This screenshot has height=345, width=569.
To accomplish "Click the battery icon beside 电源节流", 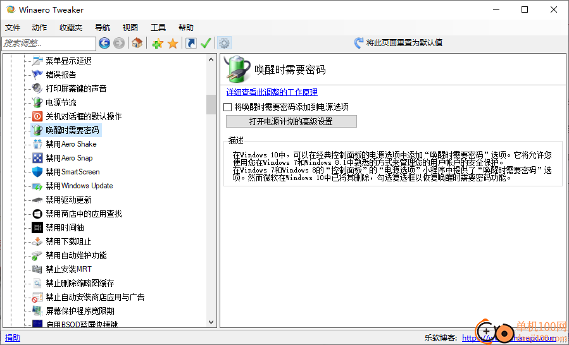I will [37, 102].
